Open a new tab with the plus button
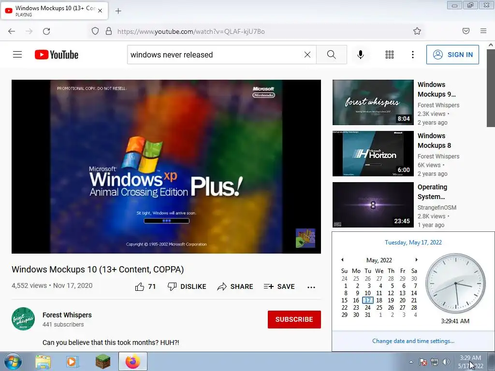Viewport: 495px width, 371px height. (x=118, y=11)
